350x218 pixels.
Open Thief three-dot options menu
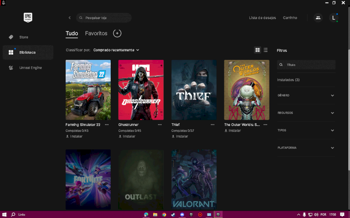pos(213,125)
